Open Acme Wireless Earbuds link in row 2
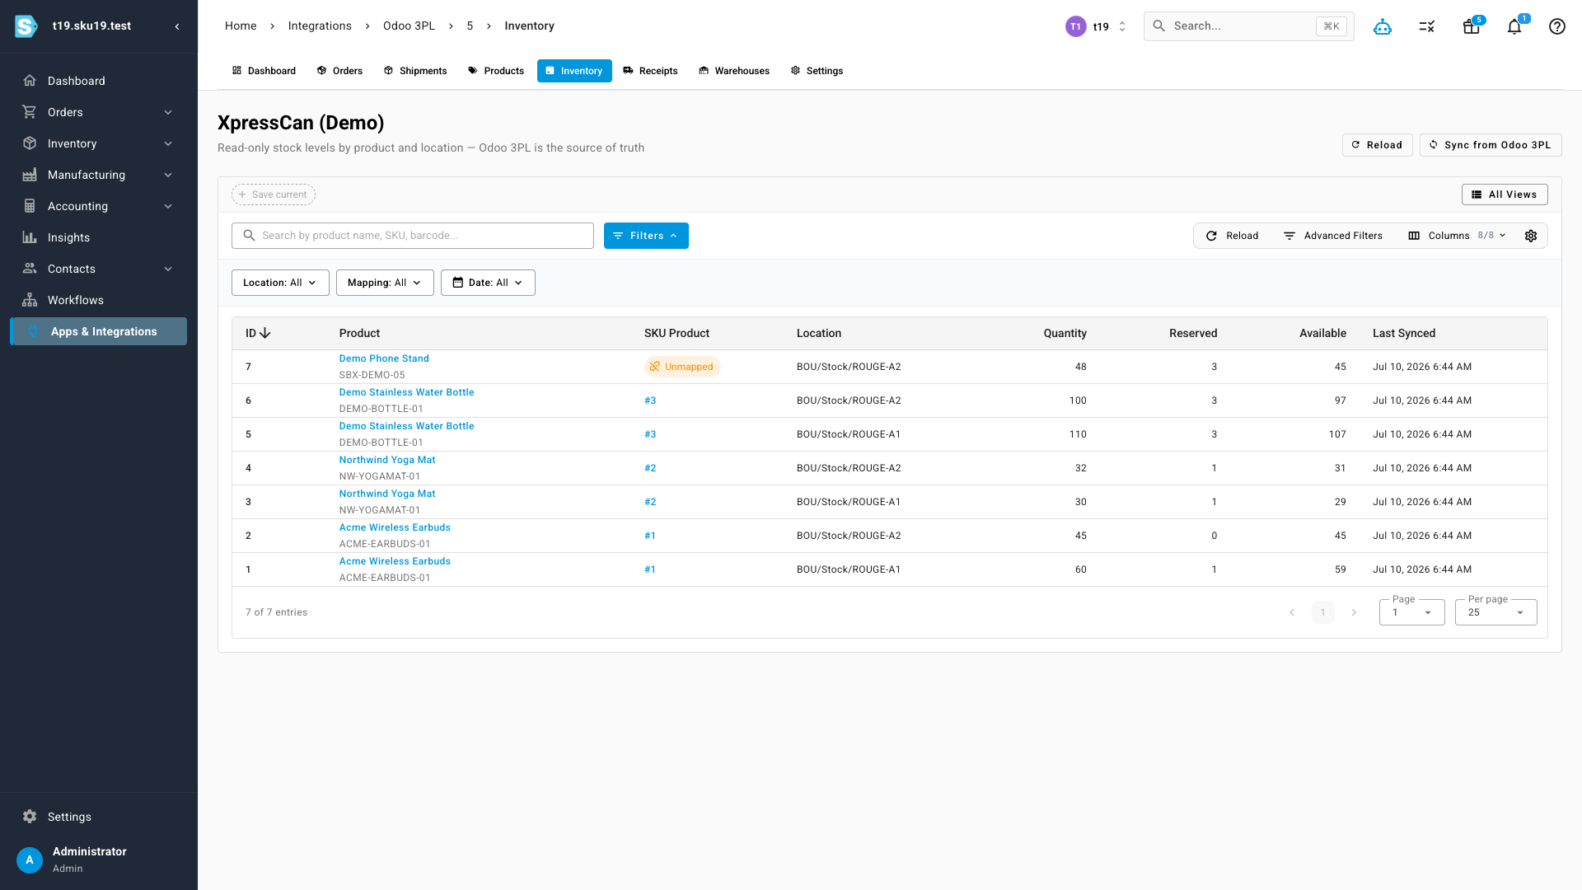 click(395, 527)
